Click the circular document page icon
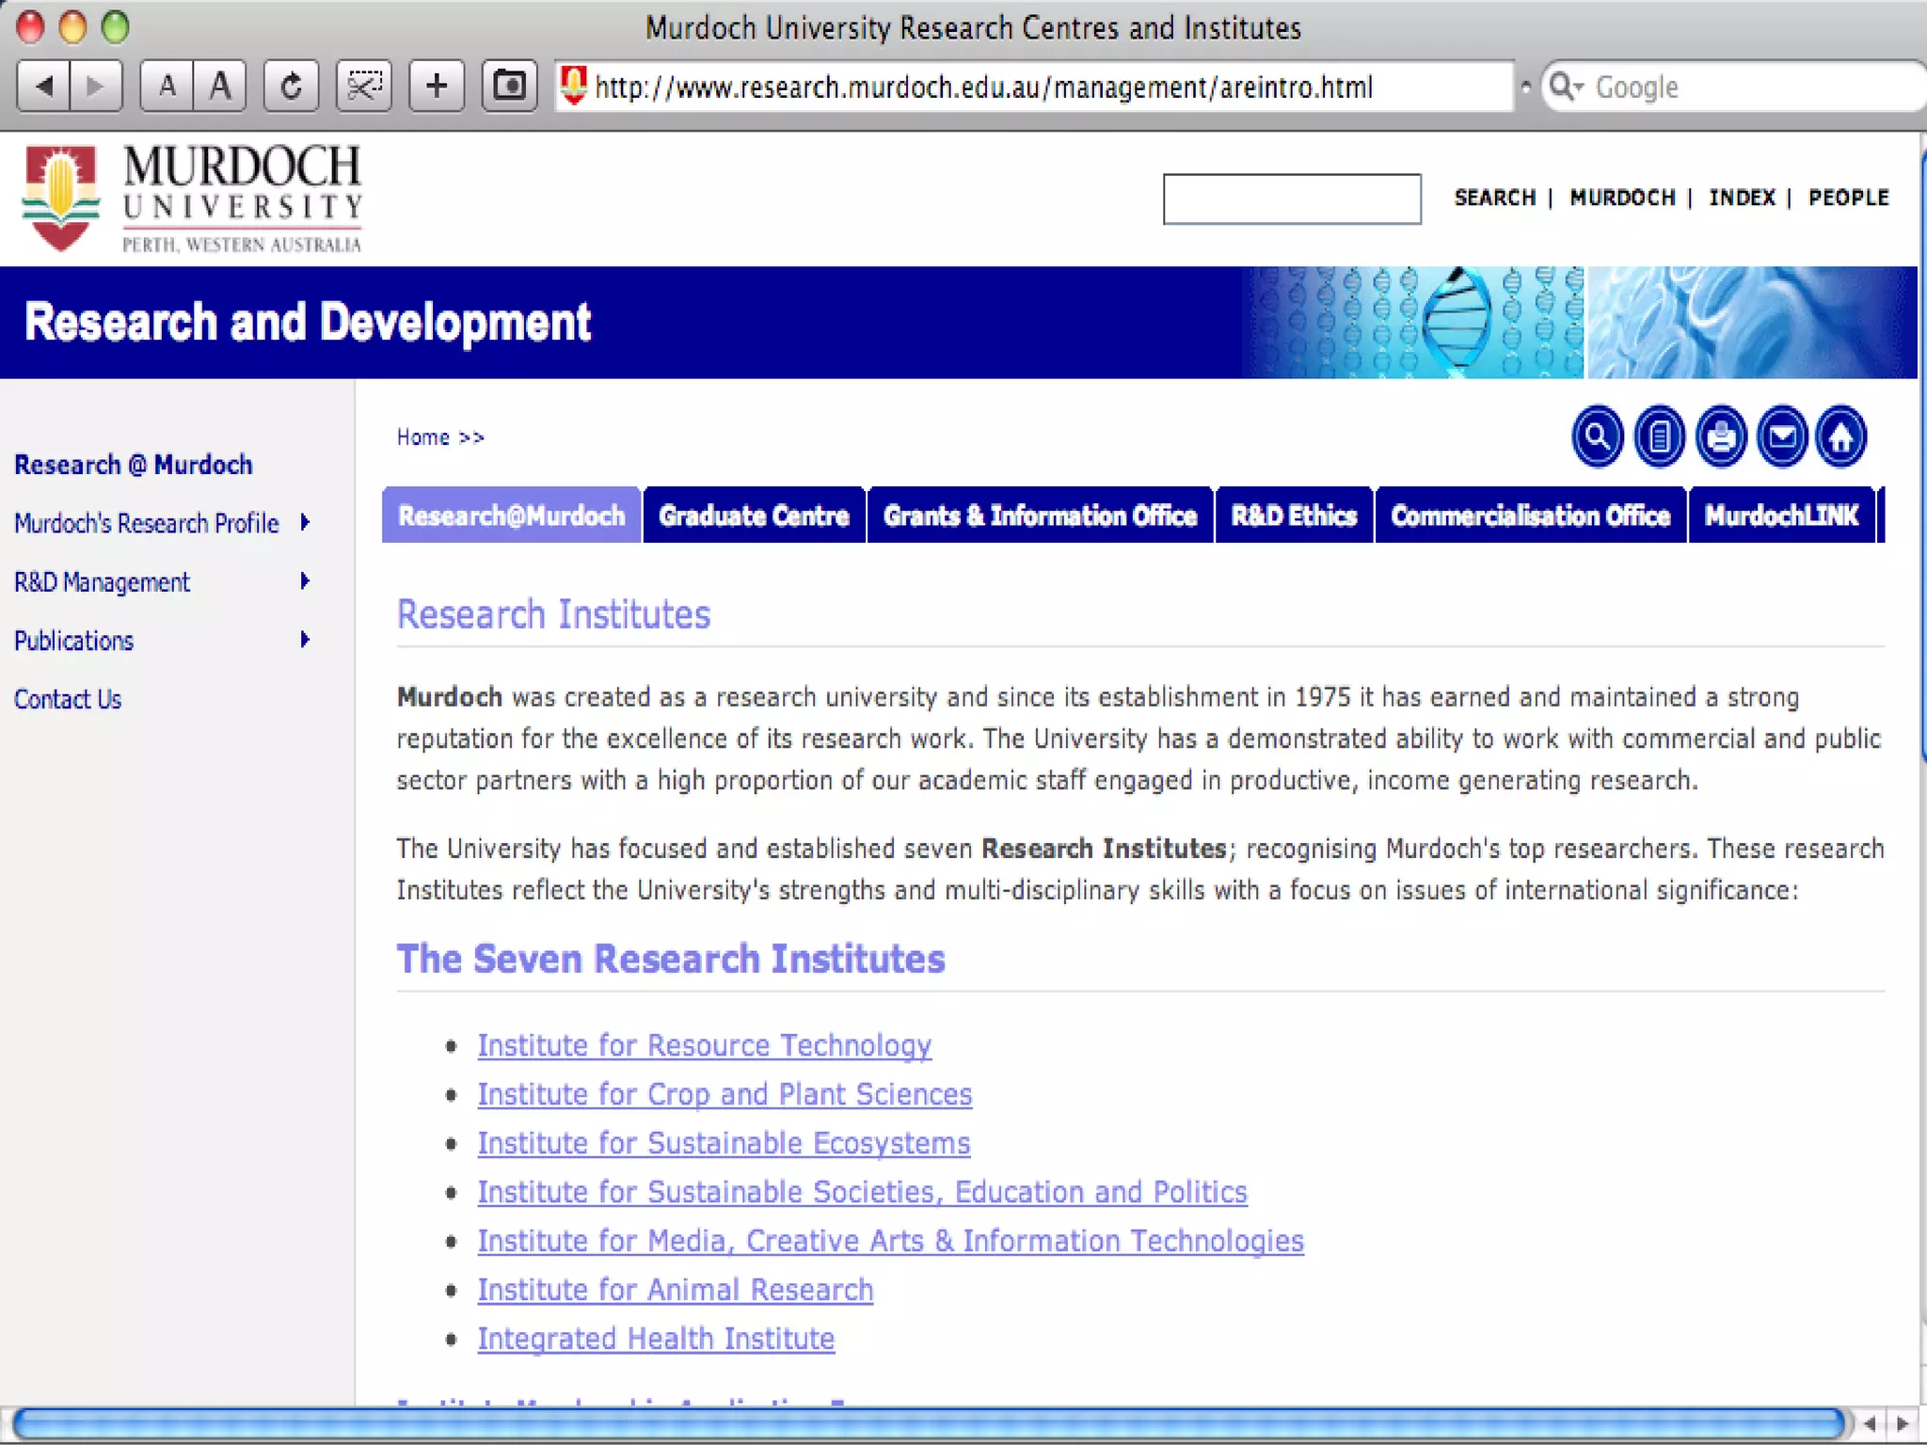Screen dimensions: 1927x1445 (1659, 437)
